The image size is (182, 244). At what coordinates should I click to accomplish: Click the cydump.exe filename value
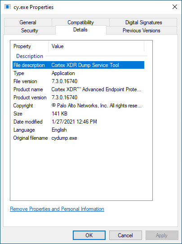[64, 138]
